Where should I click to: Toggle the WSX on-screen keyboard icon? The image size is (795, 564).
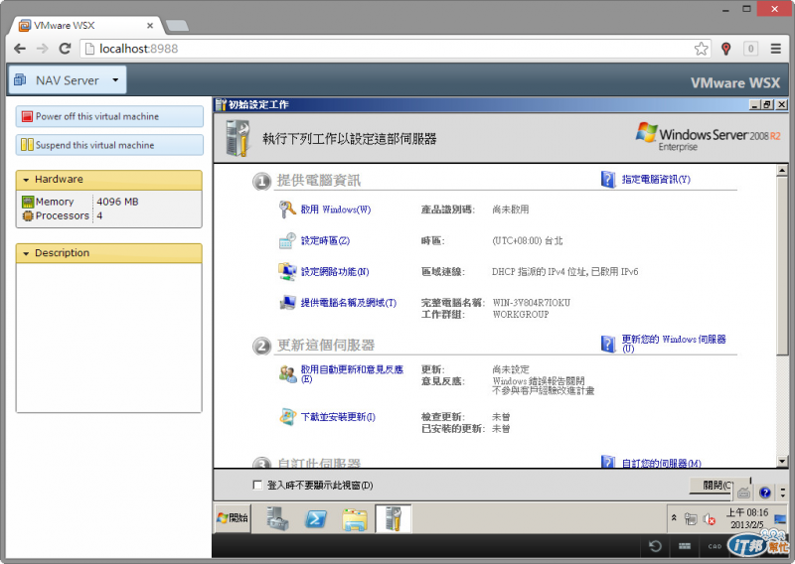pos(685,546)
